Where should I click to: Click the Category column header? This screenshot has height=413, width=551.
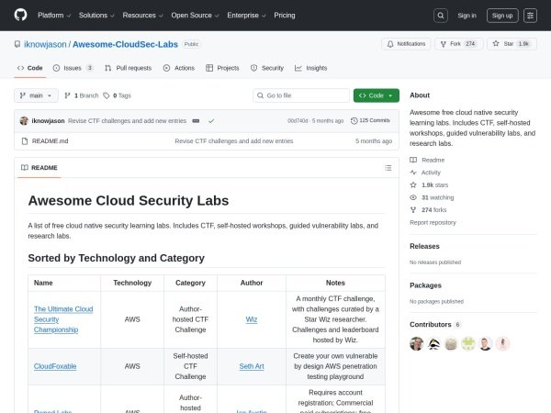tap(190, 283)
